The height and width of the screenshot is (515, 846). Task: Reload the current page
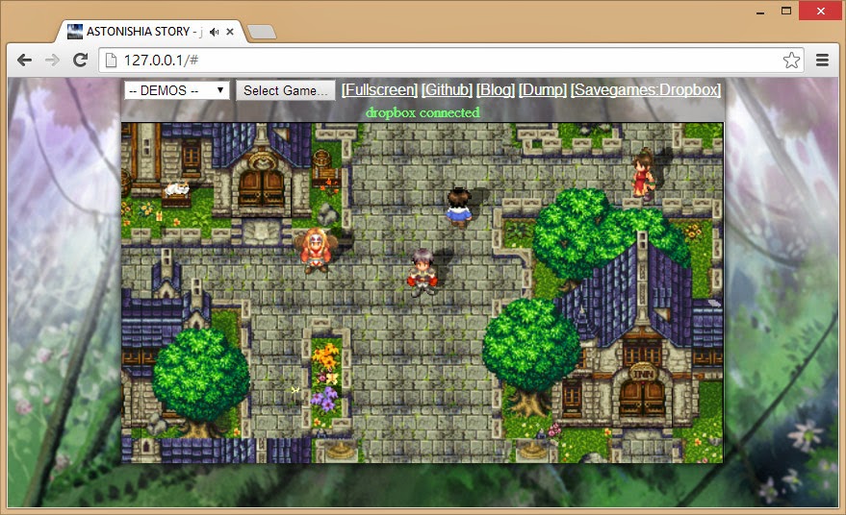coord(80,60)
